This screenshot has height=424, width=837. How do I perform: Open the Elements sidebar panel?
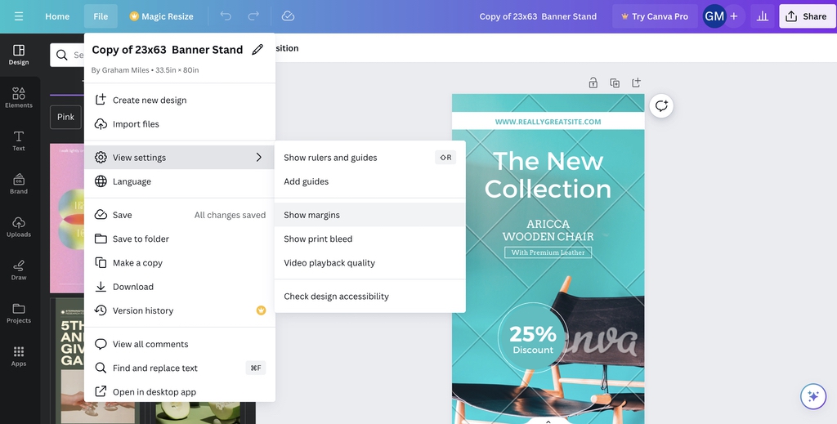tap(19, 98)
